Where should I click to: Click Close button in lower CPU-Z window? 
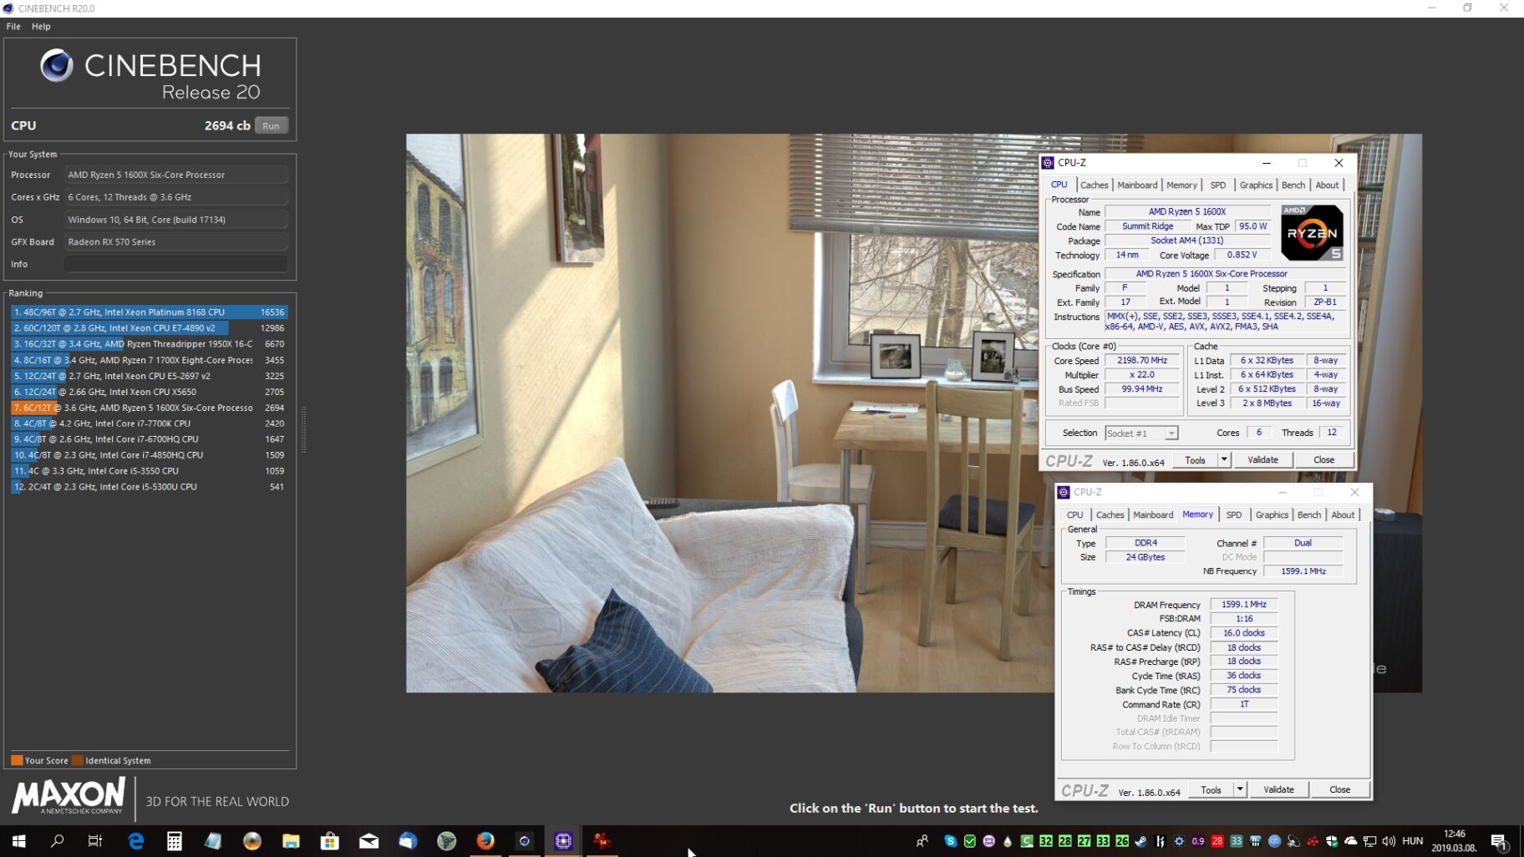click(x=1339, y=789)
